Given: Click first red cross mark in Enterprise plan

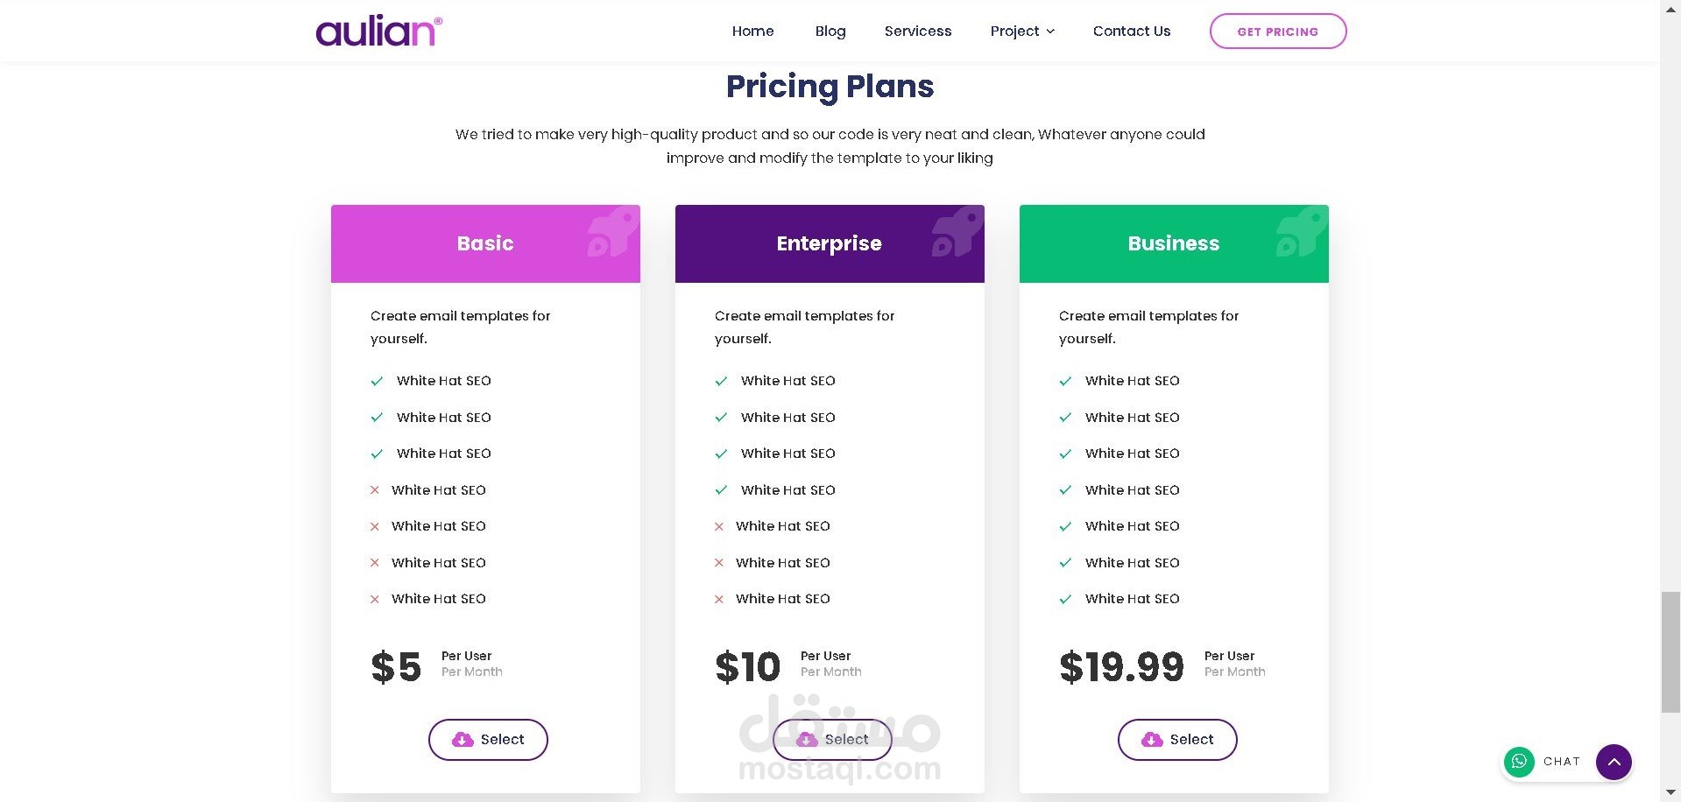Looking at the screenshot, I should click(719, 526).
